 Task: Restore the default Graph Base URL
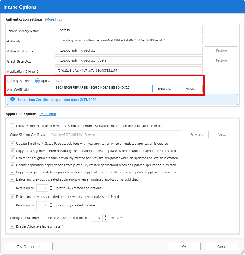pyautogui.click(x=221, y=60)
